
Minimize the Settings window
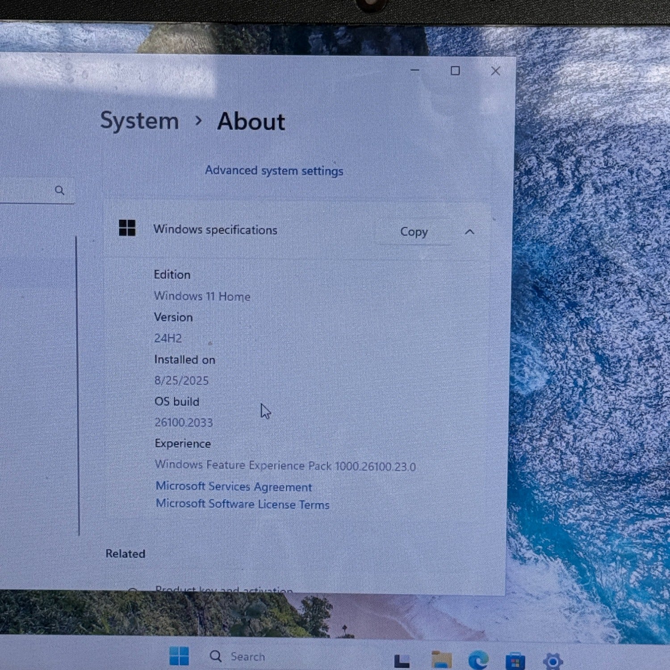[415, 70]
